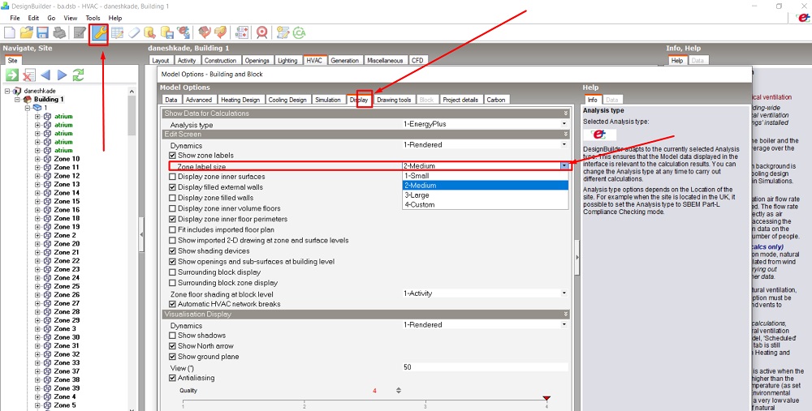Viewport: 812px width, 411px height.
Task: Click the red target icon in toolbar
Action: (x=262, y=33)
